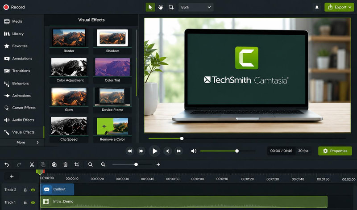Image resolution: width=357 pixels, height=210 pixels.
Task: Lock Track 1
Action: coord(25,202)
